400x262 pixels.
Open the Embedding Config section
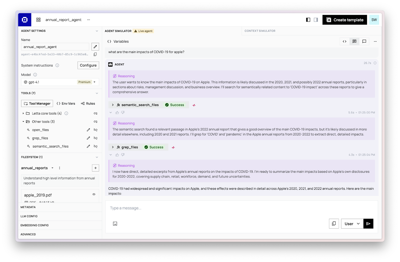[x=60, y=225]
